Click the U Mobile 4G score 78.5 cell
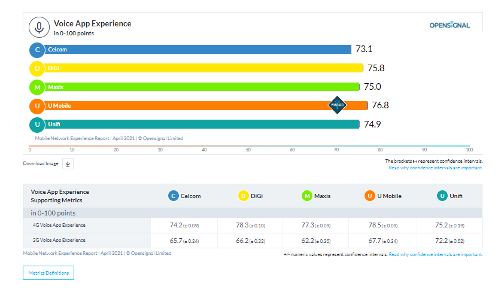This screenshot has width=504, height=289. coord(383,226)
